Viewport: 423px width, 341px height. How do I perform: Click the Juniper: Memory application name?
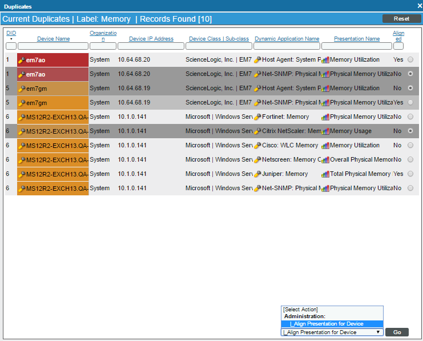click(x=285, y=174)
